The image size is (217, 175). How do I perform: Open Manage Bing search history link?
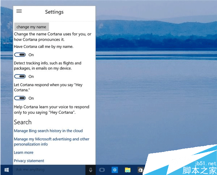coord(48,131)
